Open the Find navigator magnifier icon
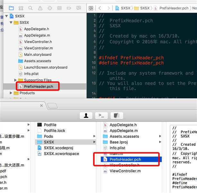This screenshot has height=193, width=197. pyautogui.click(x=30, y=8)
